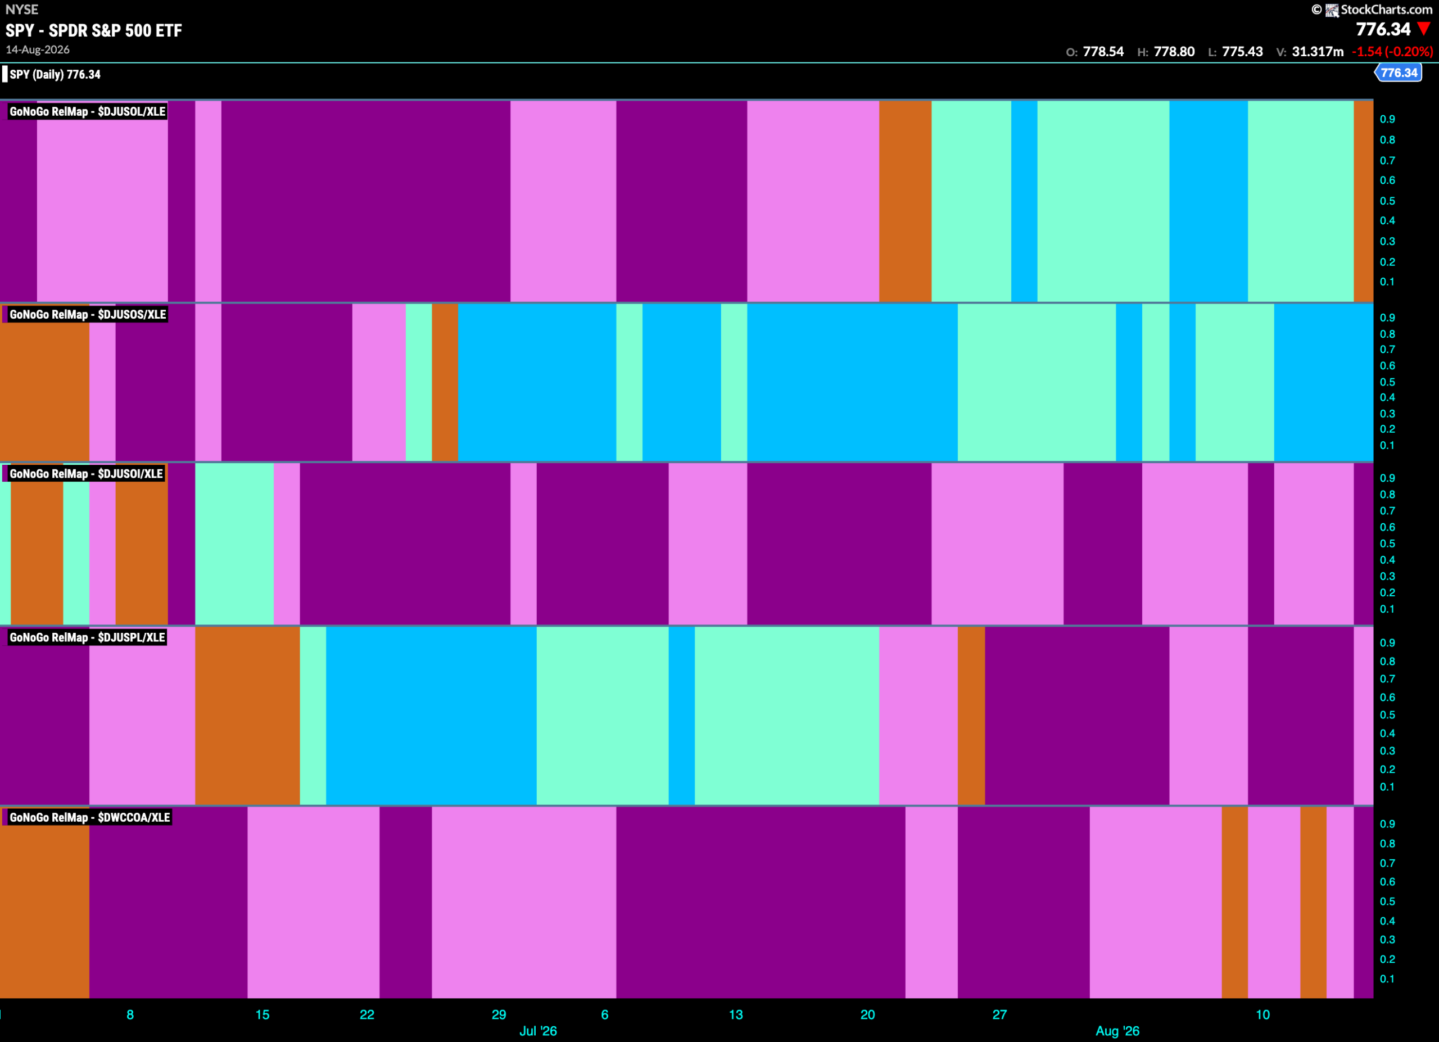Image resolution: width=1439 pixels, height=1042 pixels.
Task: Click the date axis tick labeled 27
Action: pos(999,1014)
